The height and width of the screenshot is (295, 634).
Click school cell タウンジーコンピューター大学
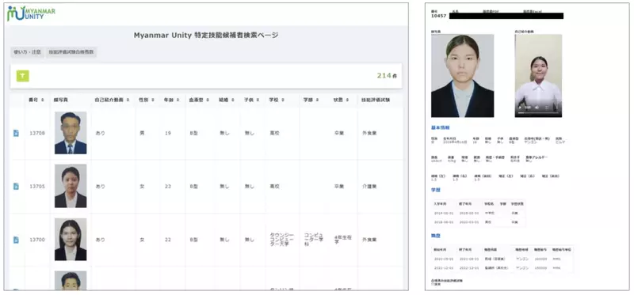click(x=282, y=240)
